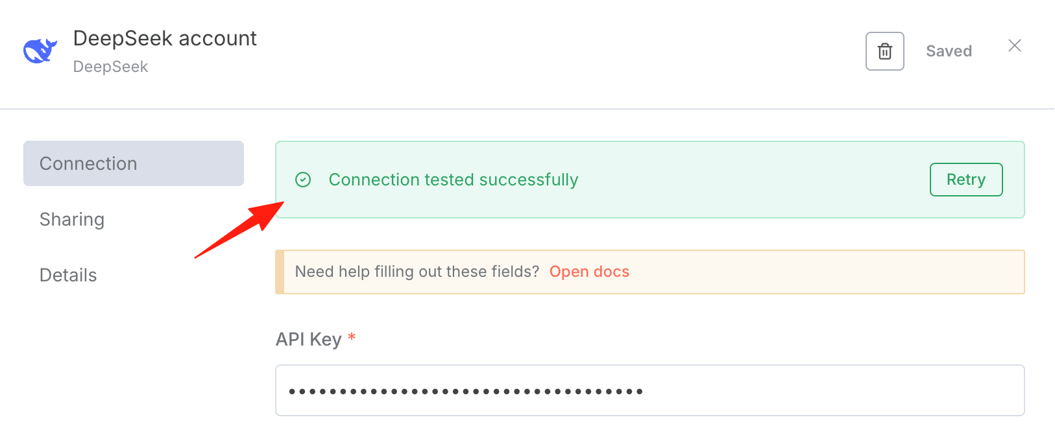This screenshot has height=437, width=1055.
Task: Close the DeepSeek account dialog
Action: point(1015,45)
